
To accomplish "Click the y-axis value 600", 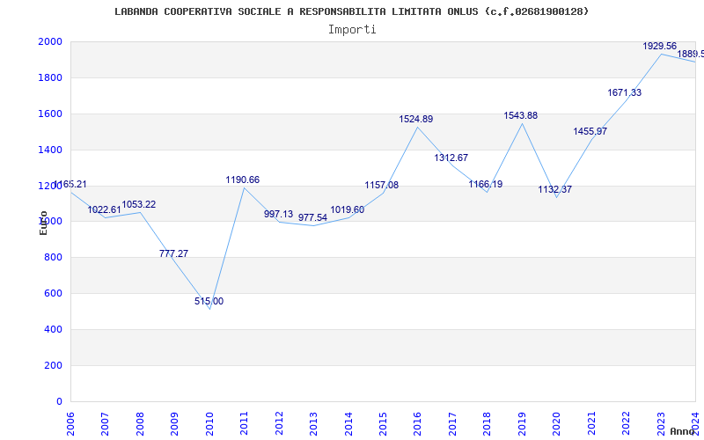I will pos(54,293).
